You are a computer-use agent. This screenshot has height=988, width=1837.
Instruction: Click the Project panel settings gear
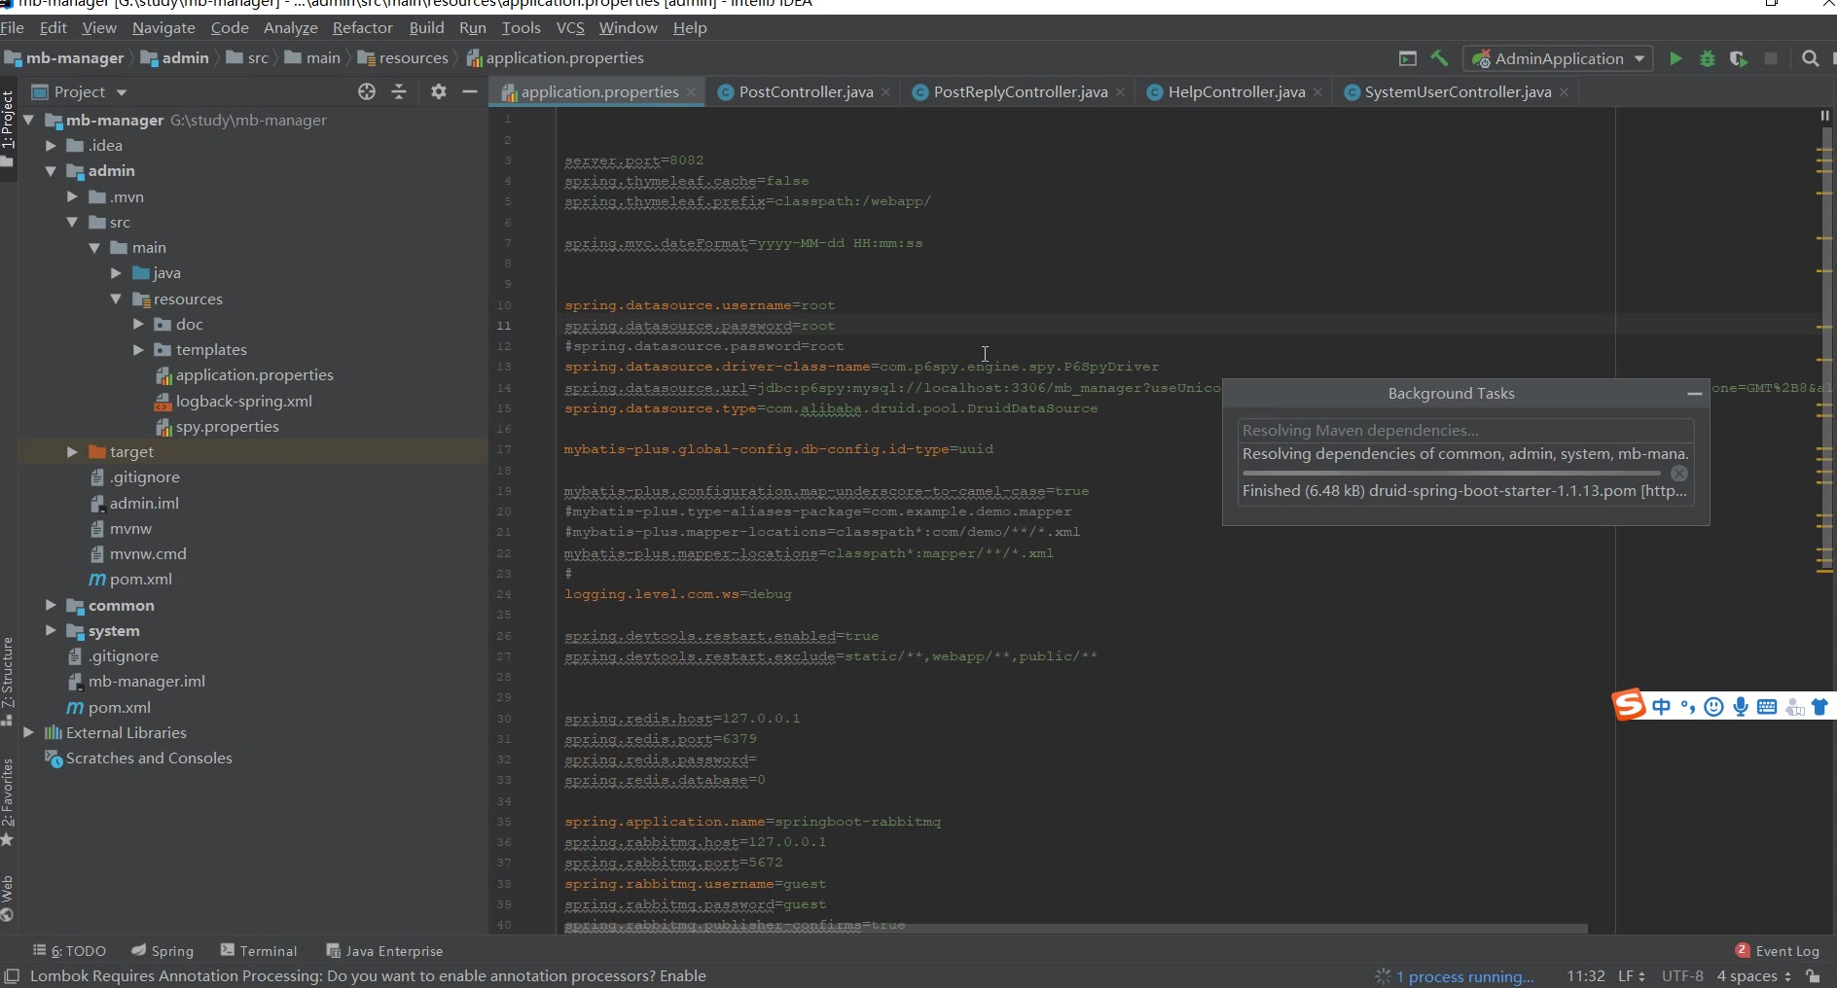[x=438, y=91]
